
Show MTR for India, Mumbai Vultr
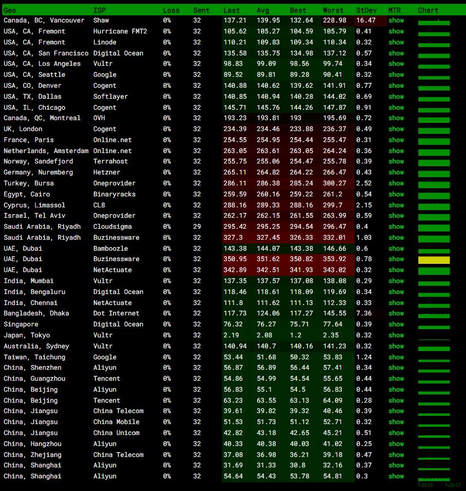point(396,281)
